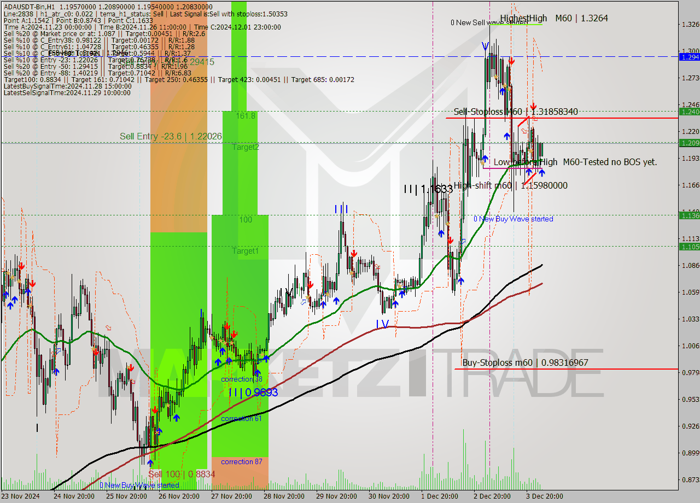Click the '2 Dec 20:00' time label
Image resolution: width=700 pixels, height=503 pixels.
(x=492, y=496)
